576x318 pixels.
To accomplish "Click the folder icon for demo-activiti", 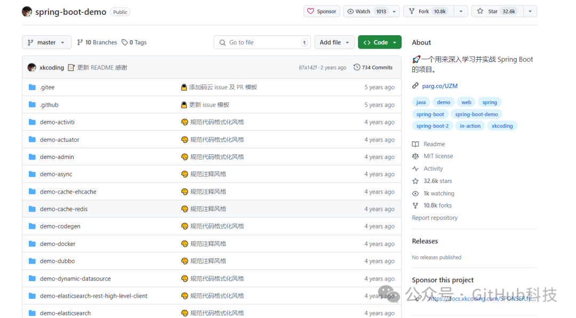I will pos(33,122).
